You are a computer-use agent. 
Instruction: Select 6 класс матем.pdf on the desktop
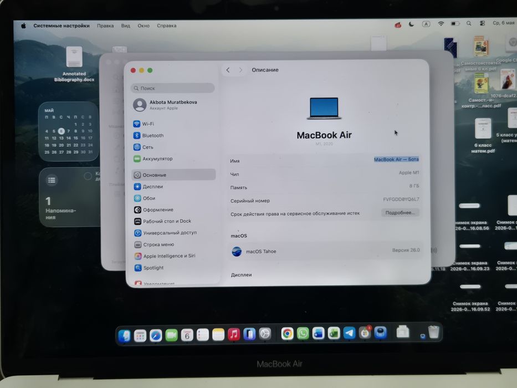pos(483,136)
